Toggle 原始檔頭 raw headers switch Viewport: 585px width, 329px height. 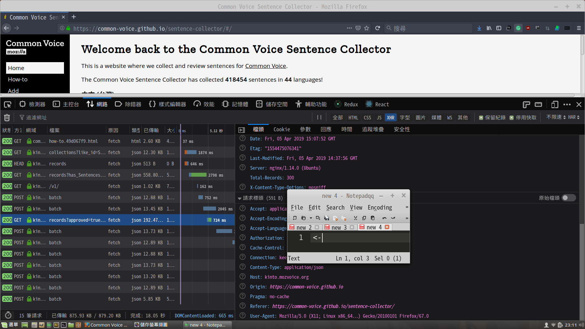(x=569, y=198)
